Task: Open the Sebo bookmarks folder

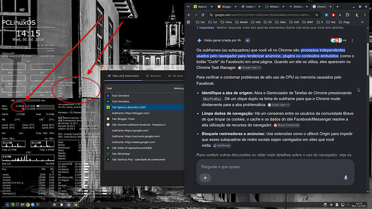Action: pyautogui.click(x=280, y=22)
